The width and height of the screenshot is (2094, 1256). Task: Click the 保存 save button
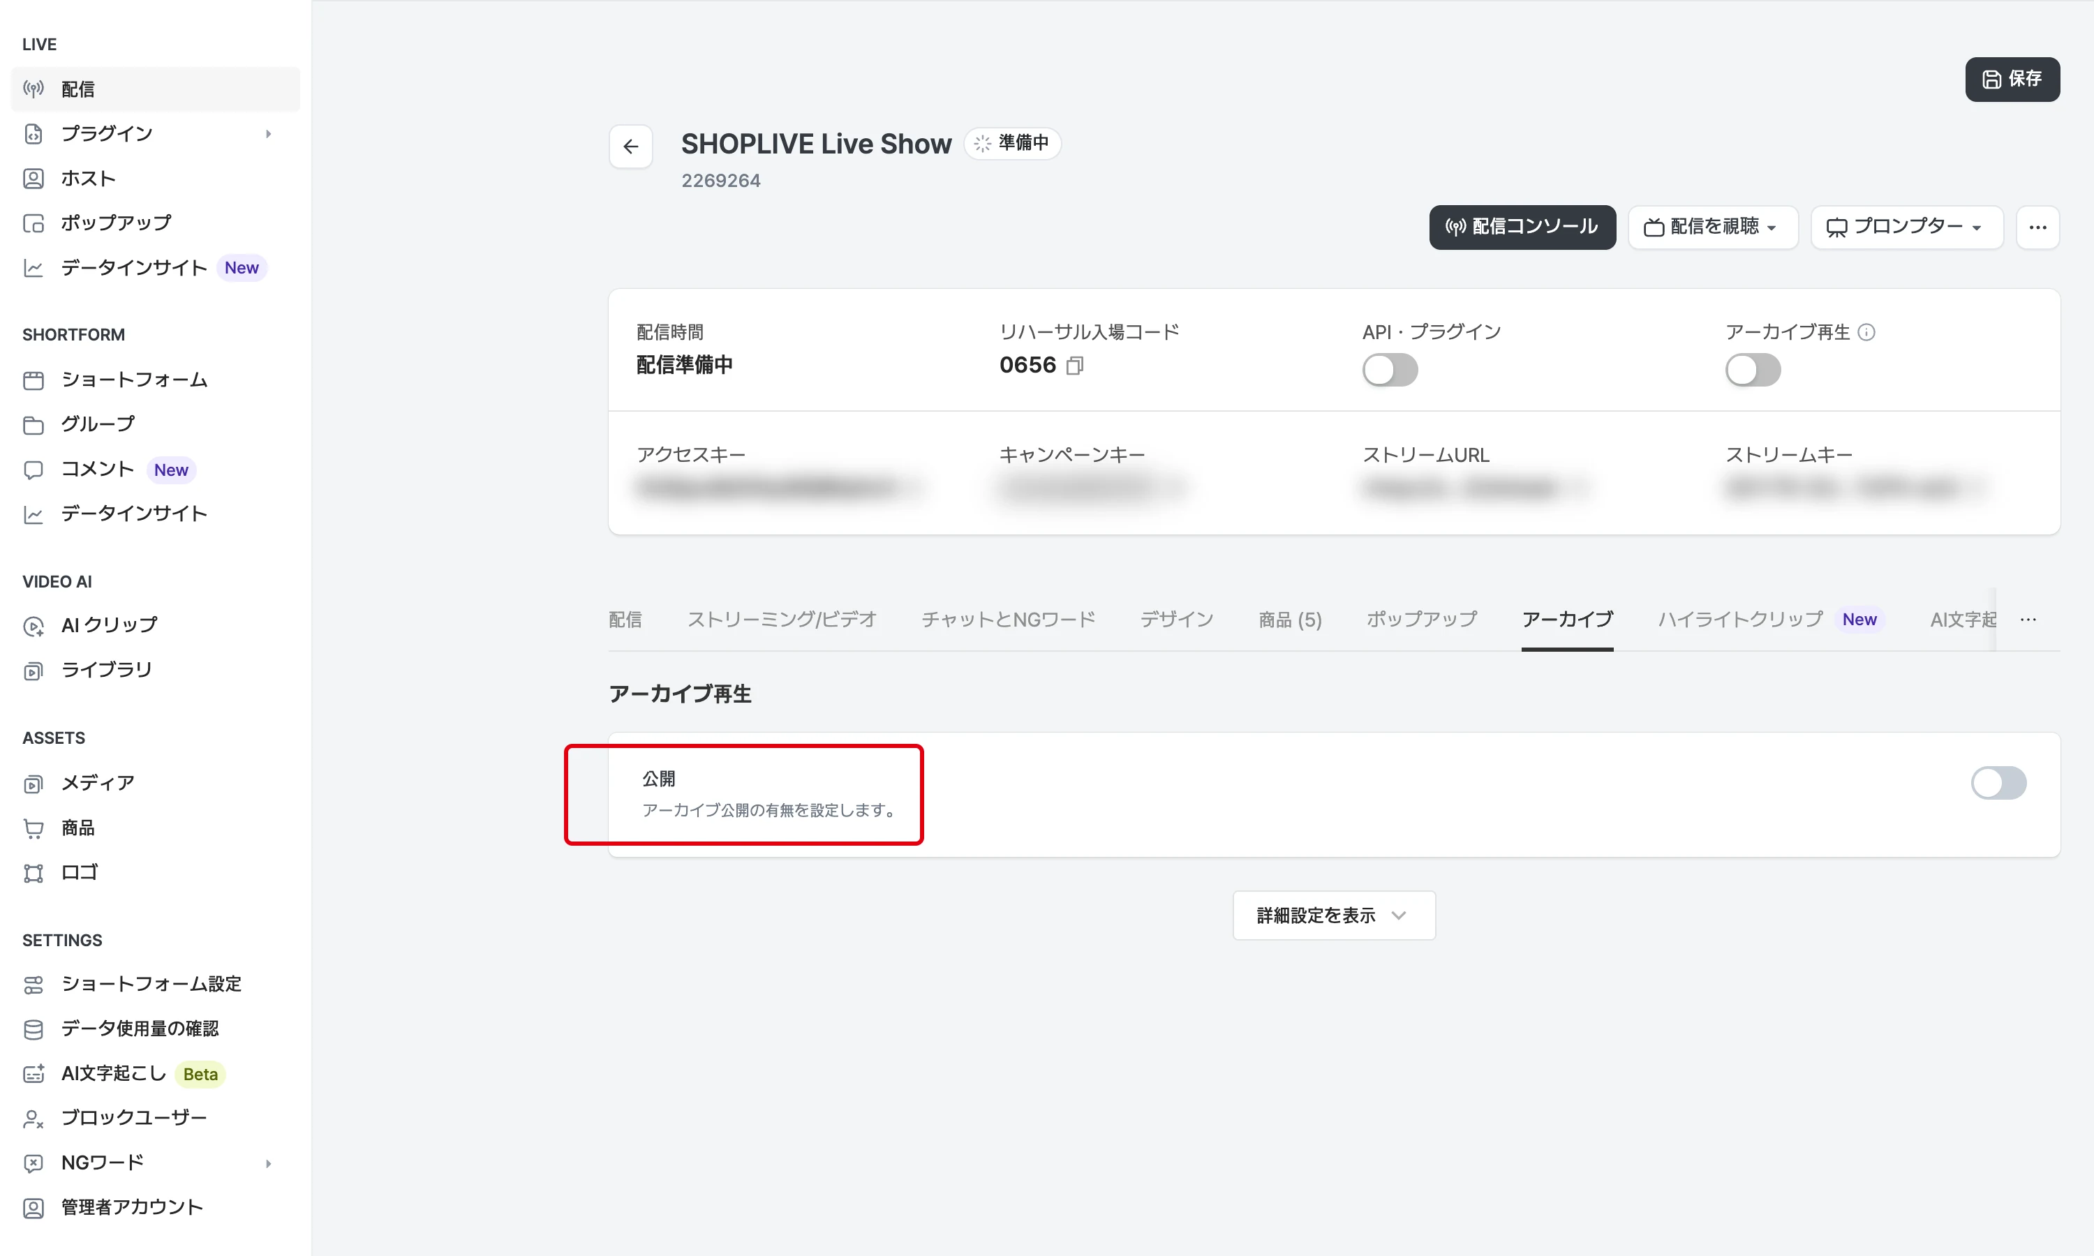tap(2012, 80)
